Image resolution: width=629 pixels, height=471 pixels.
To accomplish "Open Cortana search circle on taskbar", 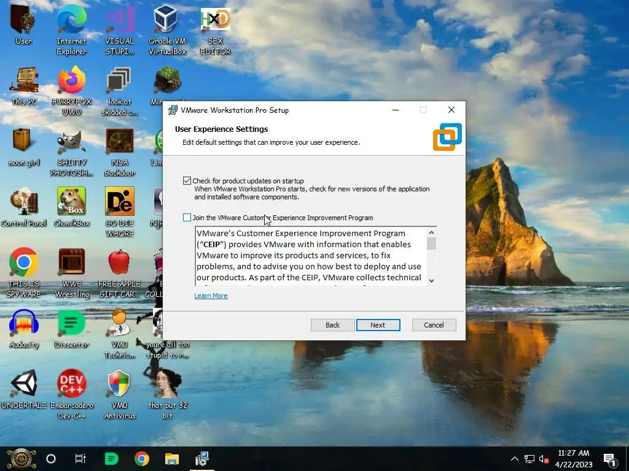I will click(x=51, y=459).
